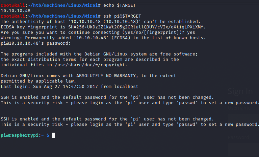Click the exact distribution terms line
This screenshot has height=157, width=259.
tap(89, 59)
